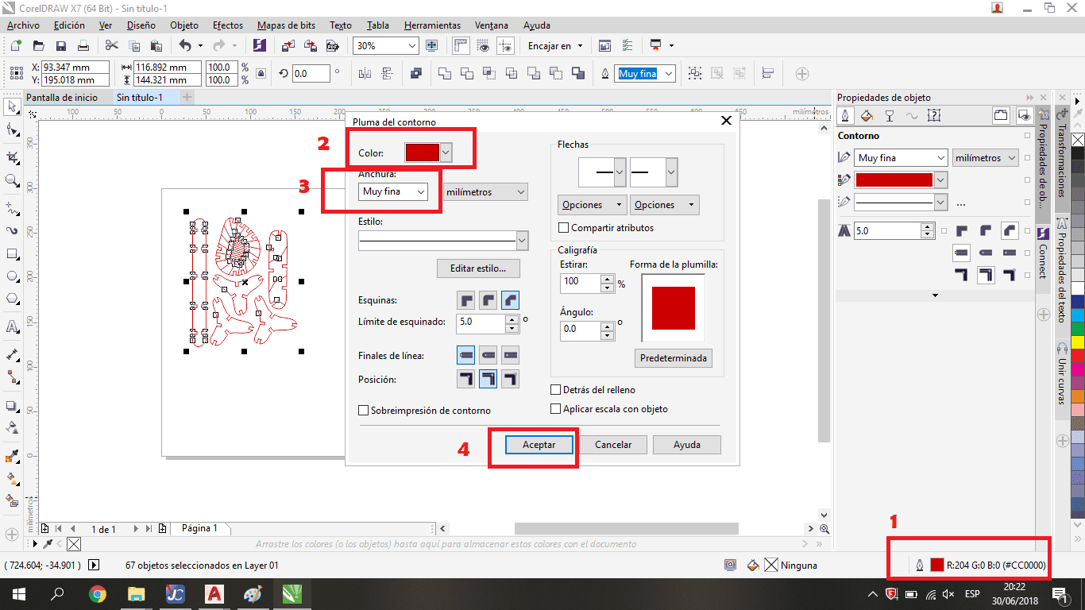
Task: Select round line cap in Finales de línea
Action: click(488, 354)
